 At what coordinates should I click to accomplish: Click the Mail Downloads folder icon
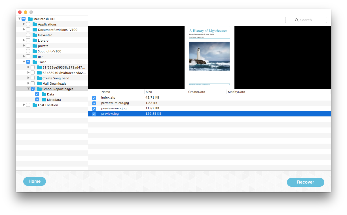39,84
